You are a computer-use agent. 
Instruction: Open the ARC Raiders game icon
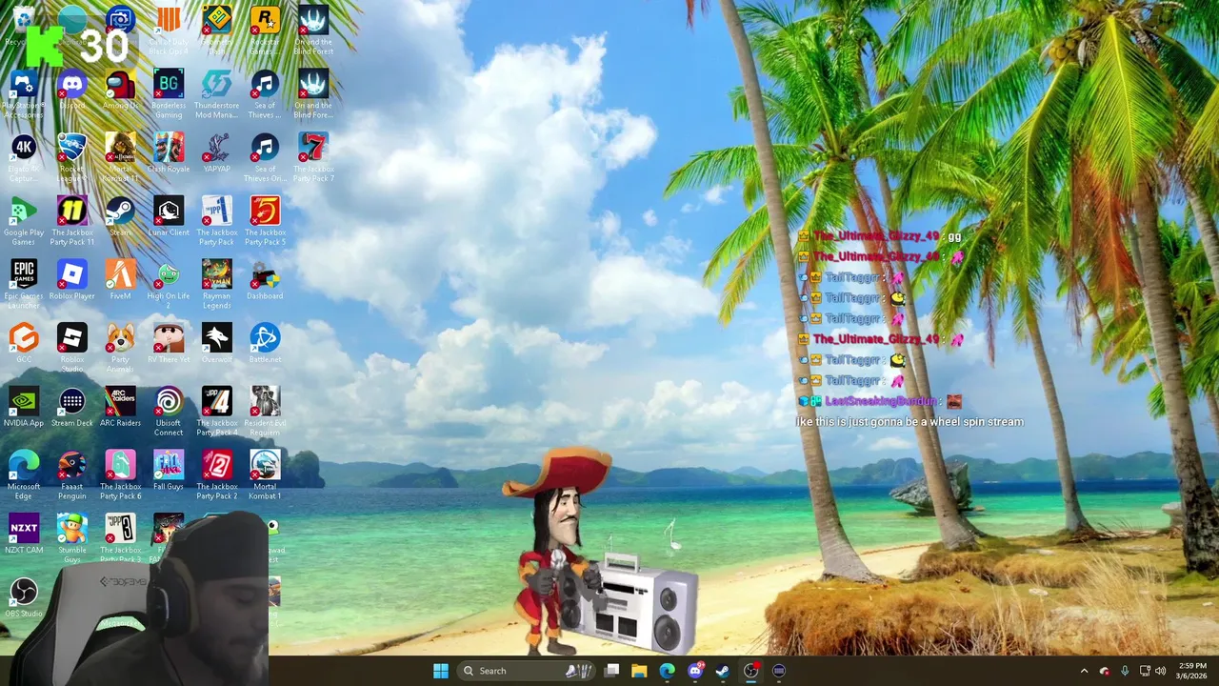click(120, 407)
